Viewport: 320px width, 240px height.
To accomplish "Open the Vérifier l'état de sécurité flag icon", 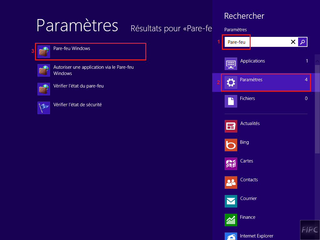I will pyautogui.click(x=44, y=108).
